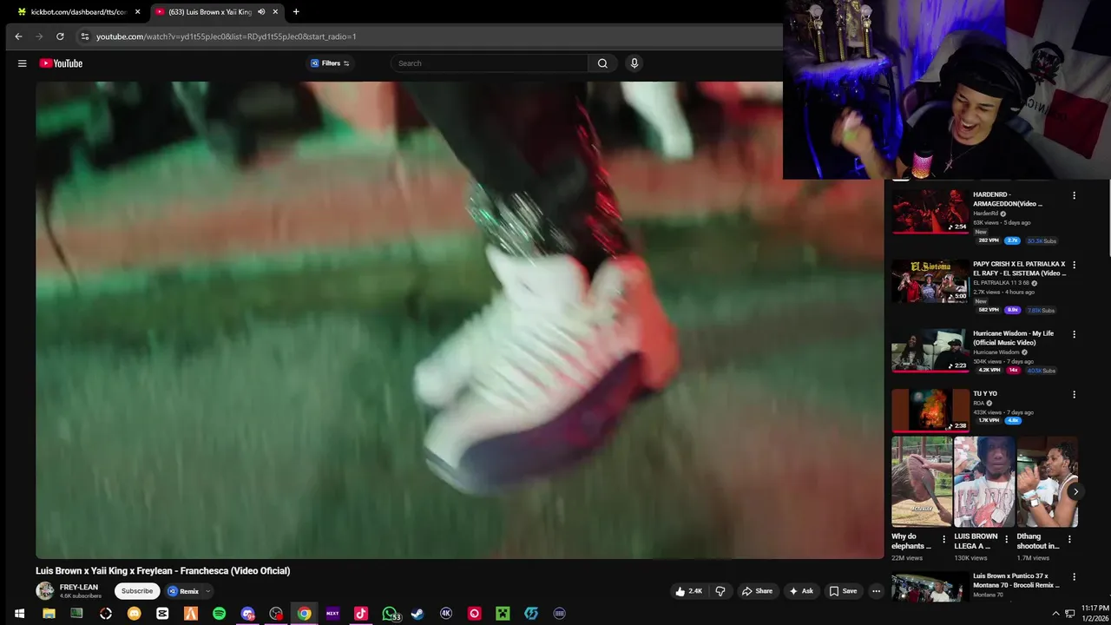Open FREY-LEAN channel avatar
Image resolution: width=1111 pixels, height=625 pixels.
(44, 591)
